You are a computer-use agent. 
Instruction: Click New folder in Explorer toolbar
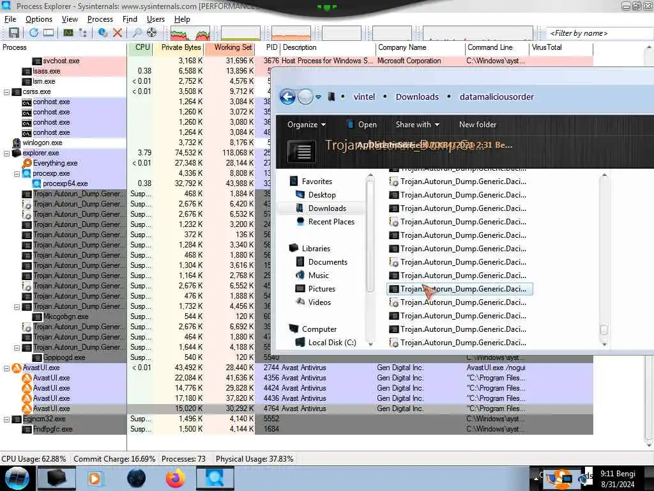(478, 125)
